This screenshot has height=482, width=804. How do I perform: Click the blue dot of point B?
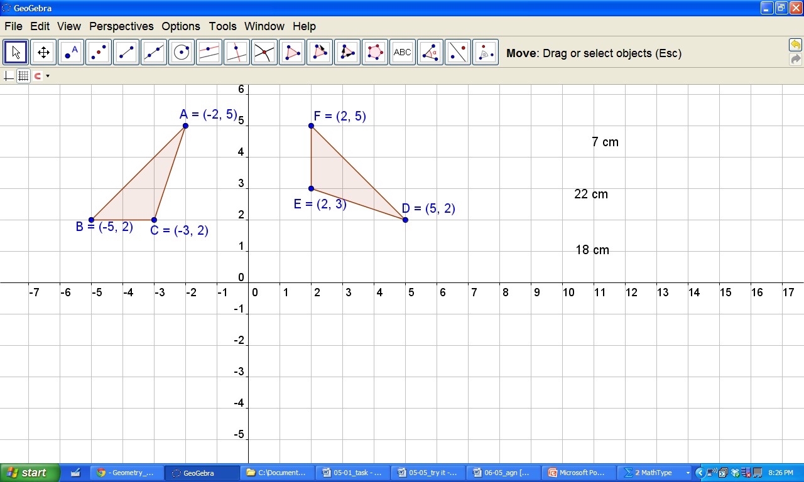(x=91, y=220)
